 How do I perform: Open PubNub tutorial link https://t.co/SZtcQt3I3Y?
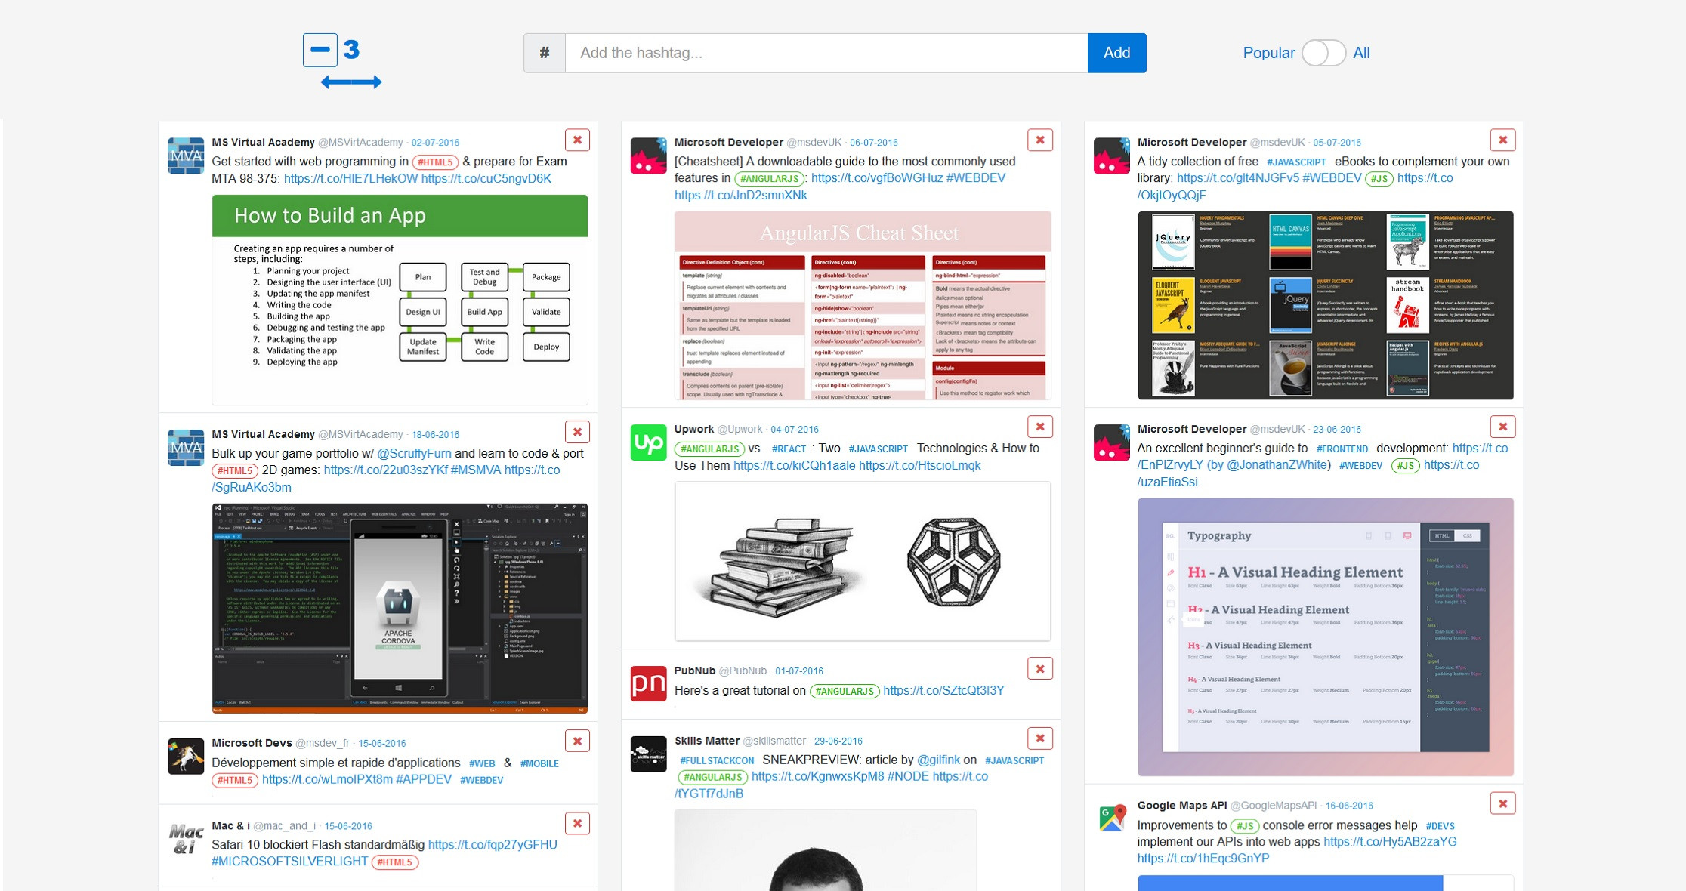pyautogui.click(x=943, y=690)
